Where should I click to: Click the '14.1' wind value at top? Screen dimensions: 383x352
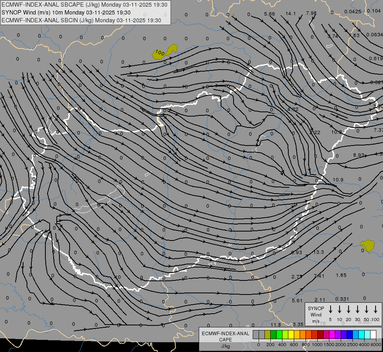290,14
